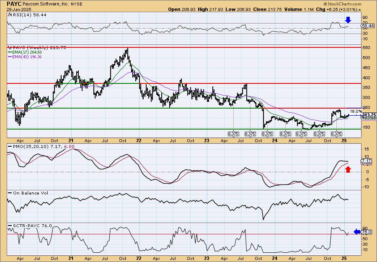Click the 450 price axis label

(x=366, y=67)
